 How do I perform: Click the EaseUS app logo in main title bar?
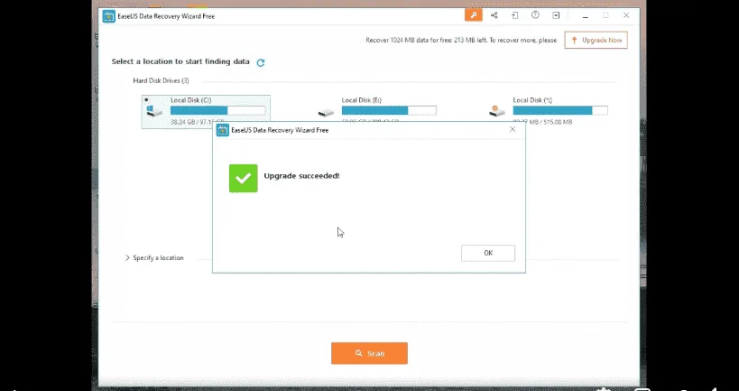[x=109, y=16]
